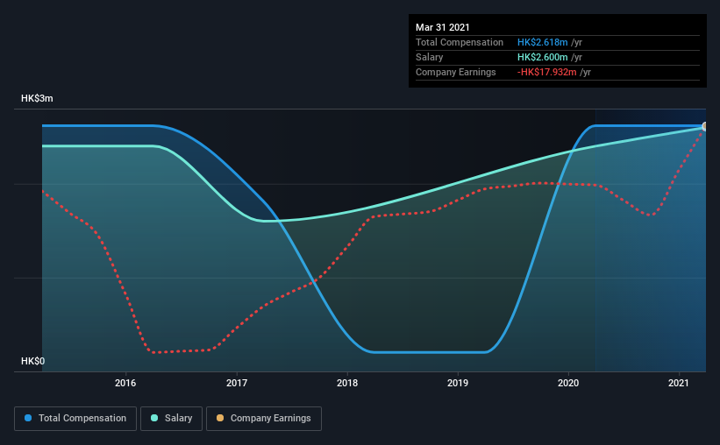Click the 2016 x-axis label
Screen dimensions: 720x445
point(125,383)
